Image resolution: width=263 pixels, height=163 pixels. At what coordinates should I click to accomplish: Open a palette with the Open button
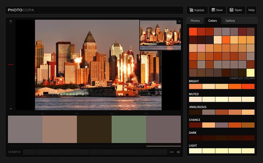236,10
